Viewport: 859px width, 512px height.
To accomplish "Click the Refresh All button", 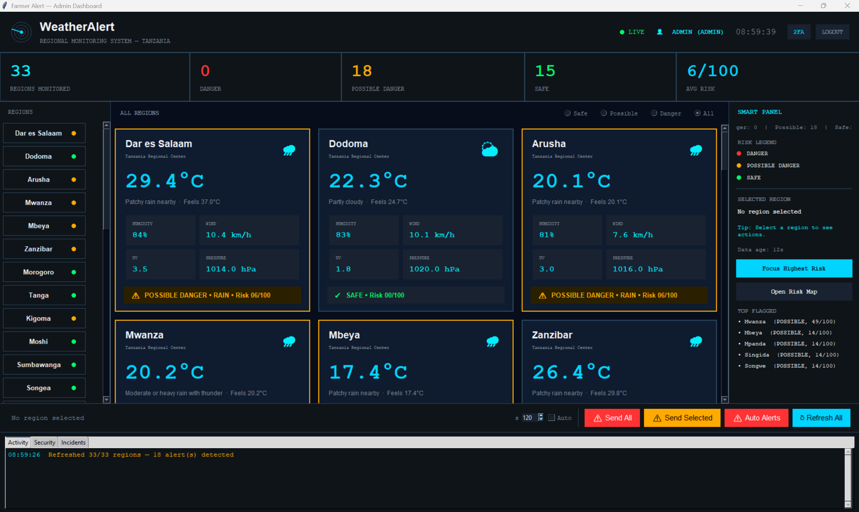I will 821,418.
